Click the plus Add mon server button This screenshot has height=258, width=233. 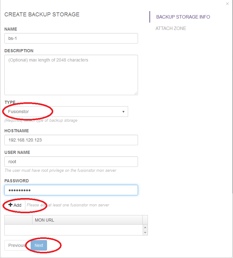(x=15, y=205)
